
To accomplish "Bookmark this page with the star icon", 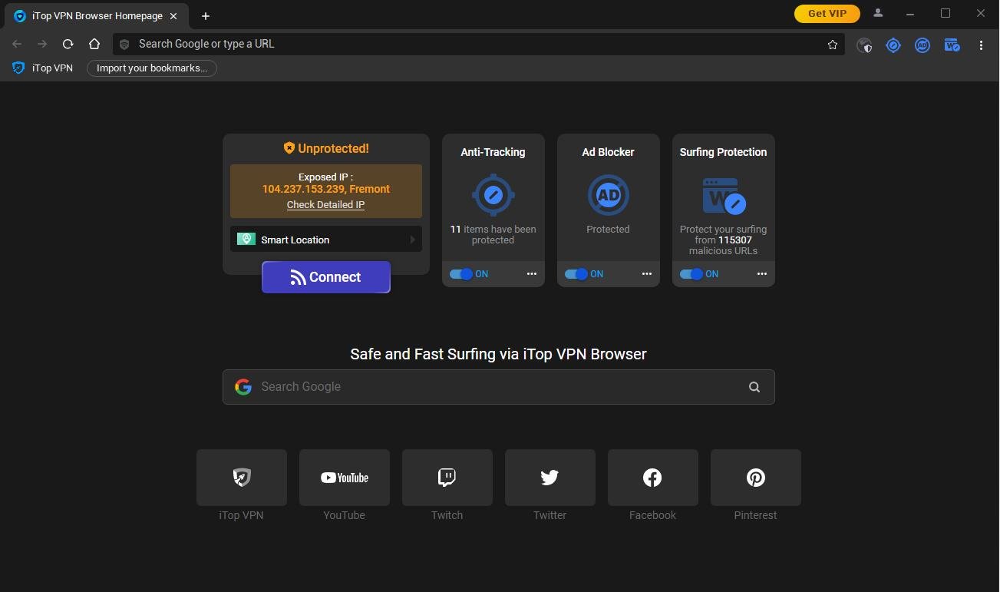I will pyautogui.click(x=833, y=45).
